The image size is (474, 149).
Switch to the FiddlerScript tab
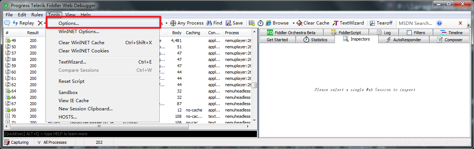tap(346, 32)
